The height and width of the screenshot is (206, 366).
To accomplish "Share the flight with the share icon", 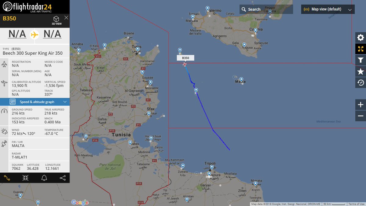I will click(x=63, y=178).
